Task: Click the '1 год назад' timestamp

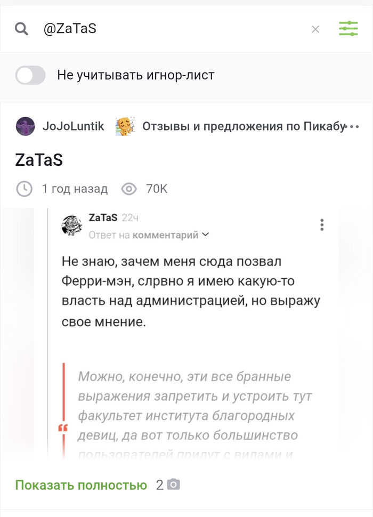Action: pos(75,189)
